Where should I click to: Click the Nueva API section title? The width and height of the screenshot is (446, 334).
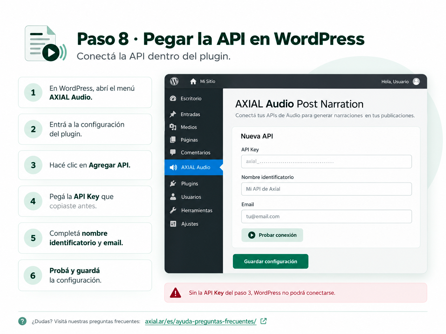tap(257, 136)
